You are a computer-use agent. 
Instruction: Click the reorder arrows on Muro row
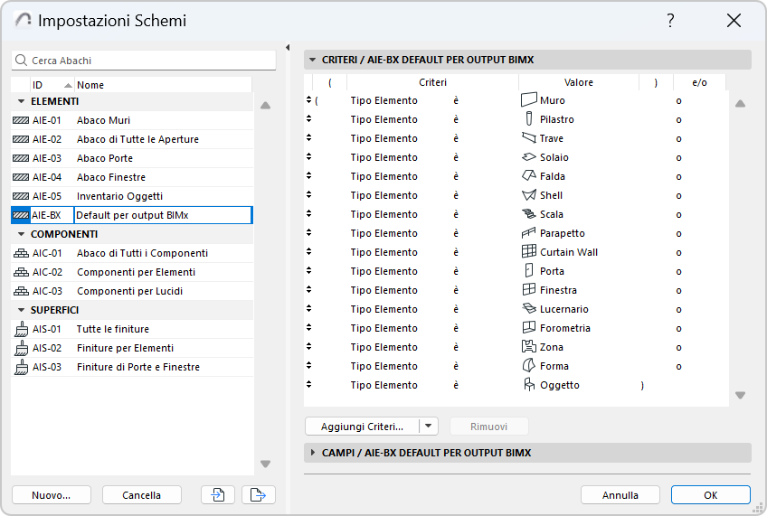pyautogui.click(x=308, y=99)
